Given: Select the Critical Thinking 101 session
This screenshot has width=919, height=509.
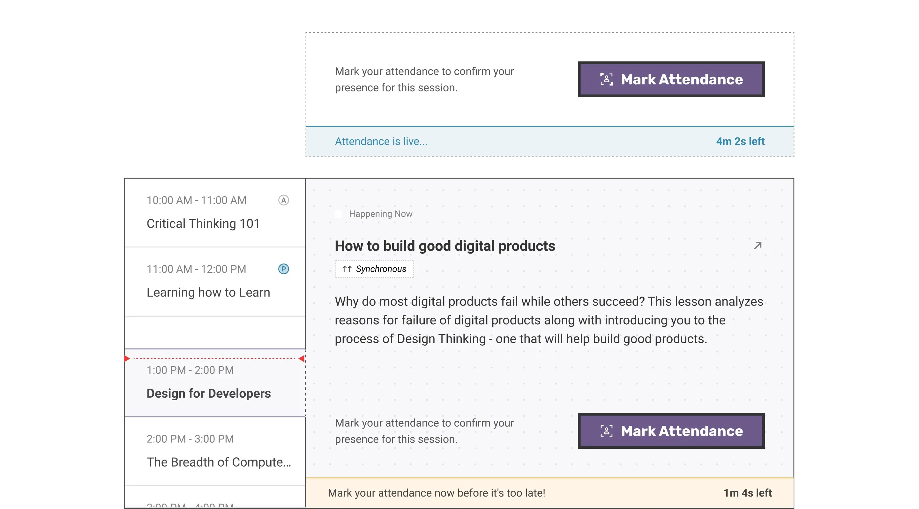Looking at the screenshot, I should [x=215, y=212].
